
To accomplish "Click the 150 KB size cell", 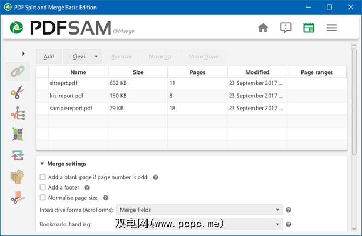I will tap(138, 96).
